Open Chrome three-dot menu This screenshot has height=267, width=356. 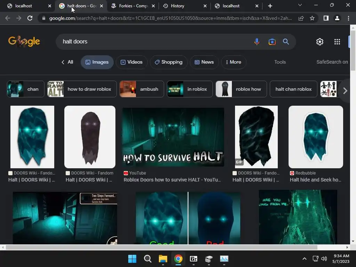(348, 18)
